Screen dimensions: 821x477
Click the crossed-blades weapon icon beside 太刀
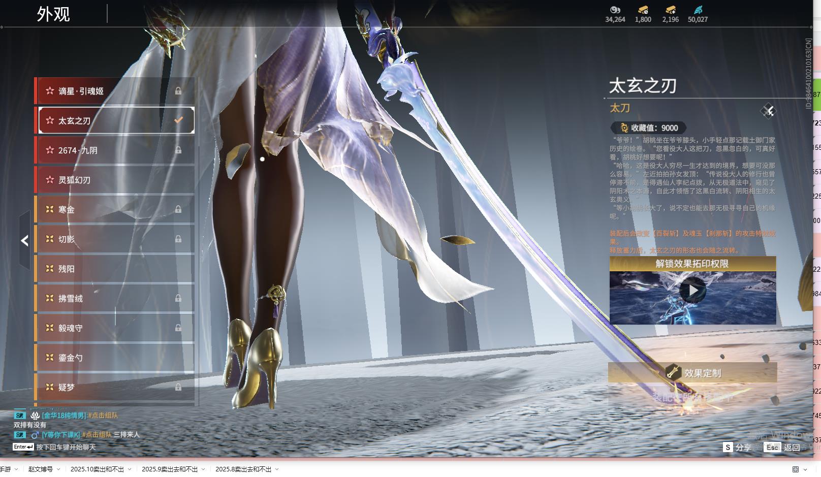click(768, 111)
